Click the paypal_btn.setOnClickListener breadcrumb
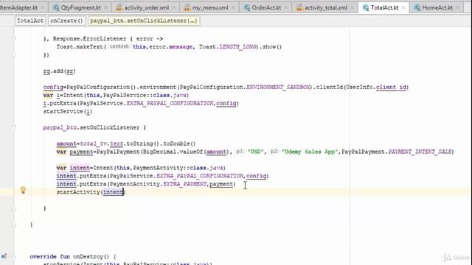472x265 pixels. tap(144, 21)
